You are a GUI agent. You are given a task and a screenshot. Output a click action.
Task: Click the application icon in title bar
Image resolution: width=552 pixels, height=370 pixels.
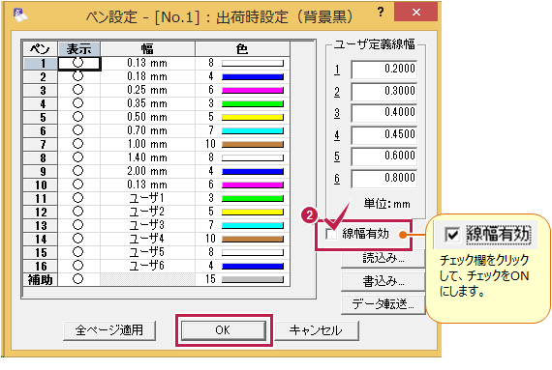click(20, 15)
